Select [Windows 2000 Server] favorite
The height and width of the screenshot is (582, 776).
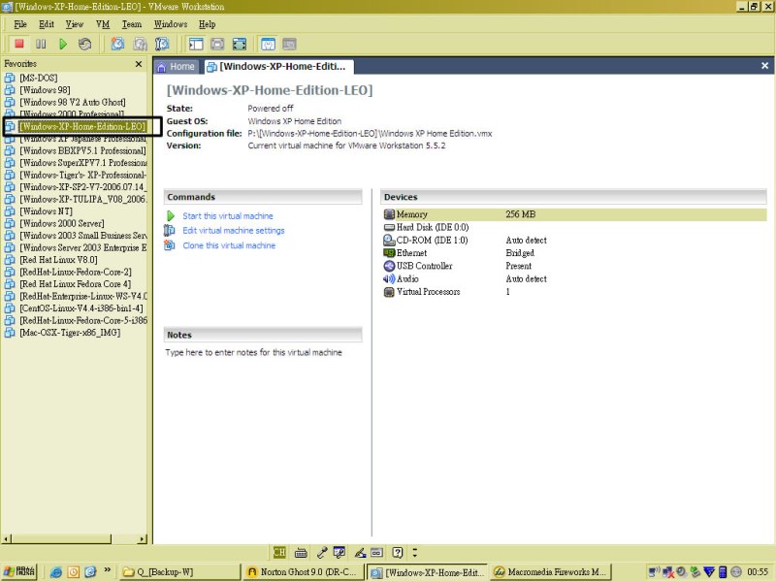tap(62, 224)
